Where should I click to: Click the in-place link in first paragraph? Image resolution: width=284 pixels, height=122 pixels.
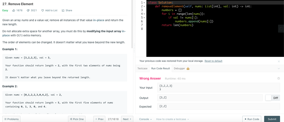point(99,20)
